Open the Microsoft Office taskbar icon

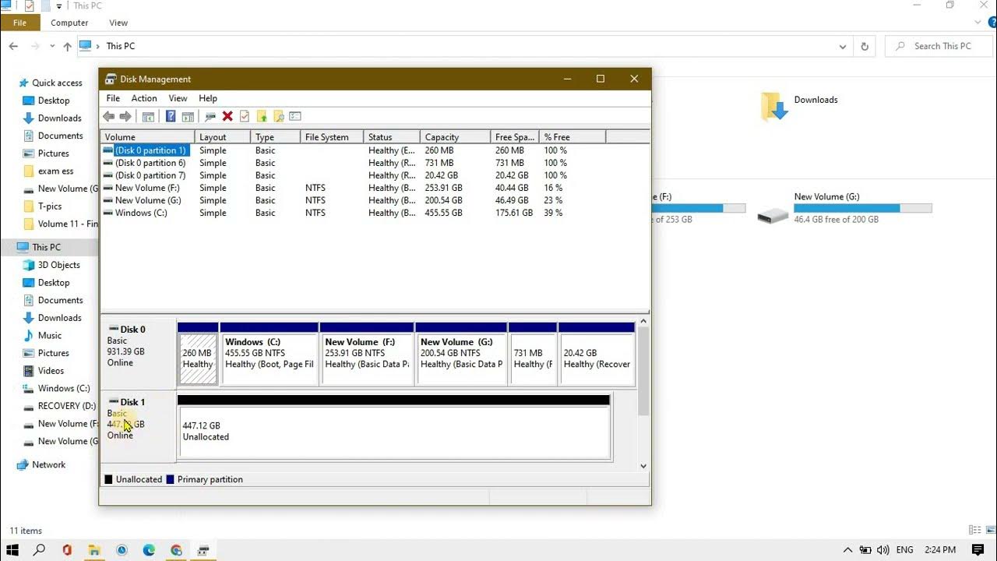point(67,550)
